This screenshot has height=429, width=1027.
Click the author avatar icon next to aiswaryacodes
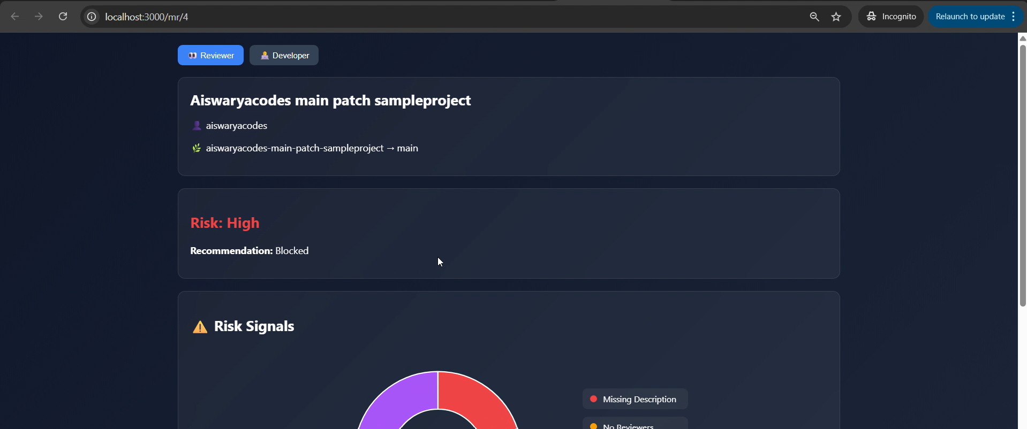197,126
